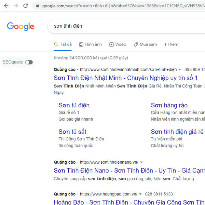The width and height of the screenshot is (205, 205).
Task: Click the http://www.sontinhdiennano.vn/ ad URL text
Action: (109, 162)
